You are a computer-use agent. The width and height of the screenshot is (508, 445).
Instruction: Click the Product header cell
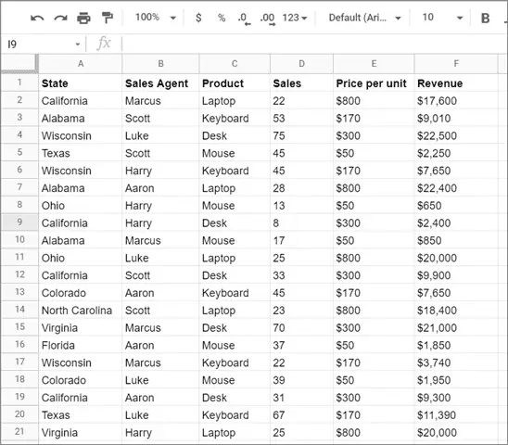pyautogui.click(x=235, y=83)
